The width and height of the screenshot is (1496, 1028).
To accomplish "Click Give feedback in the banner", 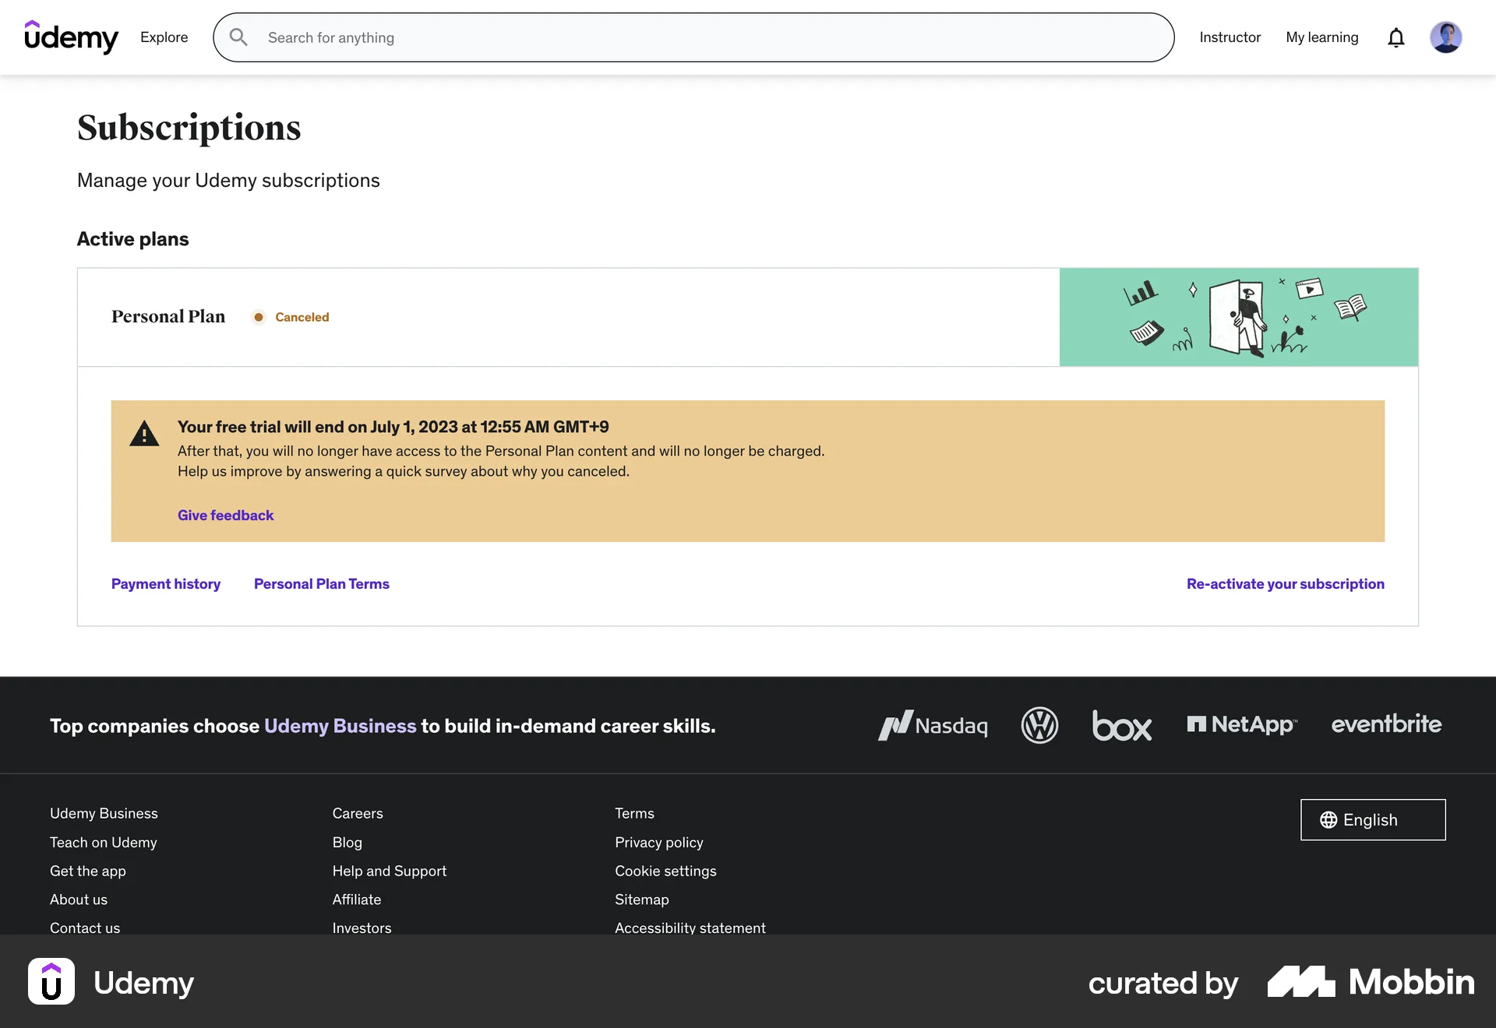I will coord(225,515).
